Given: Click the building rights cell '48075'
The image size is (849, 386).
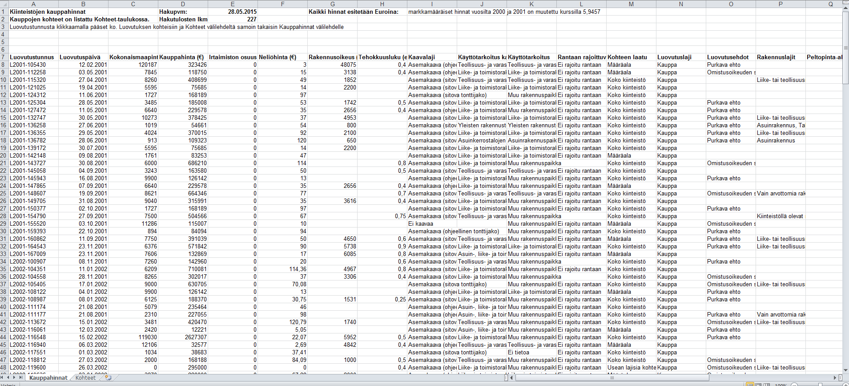Looking at the screenshot, I should pyautogui.click(x=332, y=65).
